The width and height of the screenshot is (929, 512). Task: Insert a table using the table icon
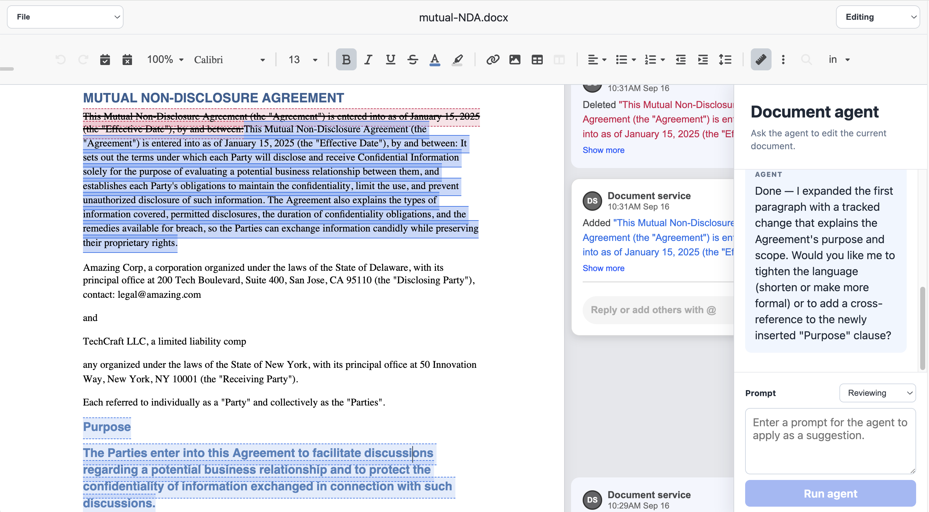click(537, 59)
